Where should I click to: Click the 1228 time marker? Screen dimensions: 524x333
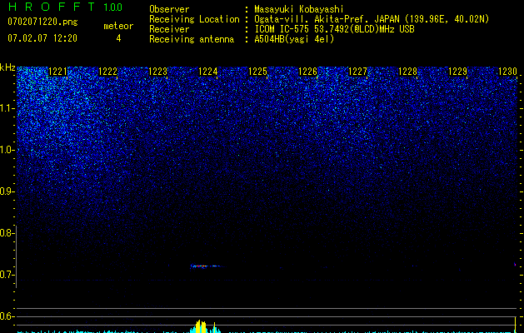(407, 72)
